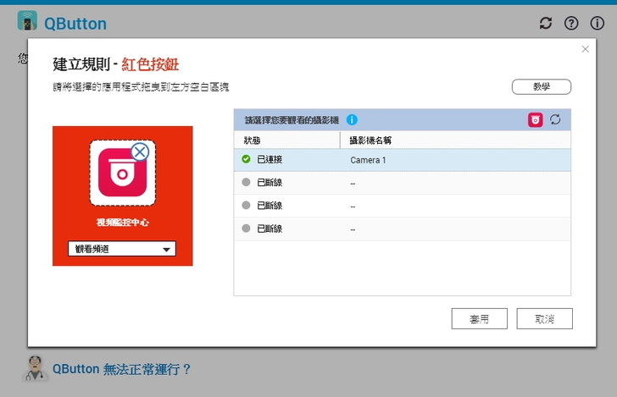Open the QButton 無法正常運行 troubleshooting link
This screenshot has height=397, width=617.
coord(122,369)
